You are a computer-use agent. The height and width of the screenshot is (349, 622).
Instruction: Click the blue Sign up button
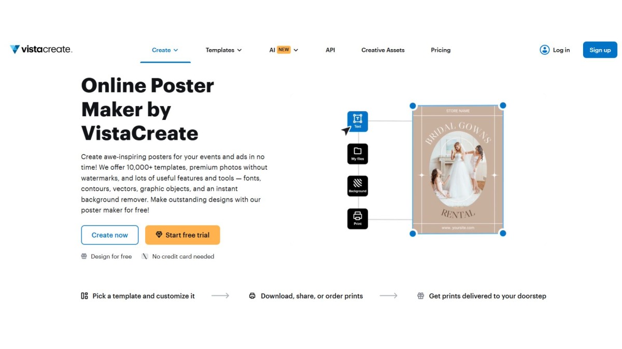(600, 50)
